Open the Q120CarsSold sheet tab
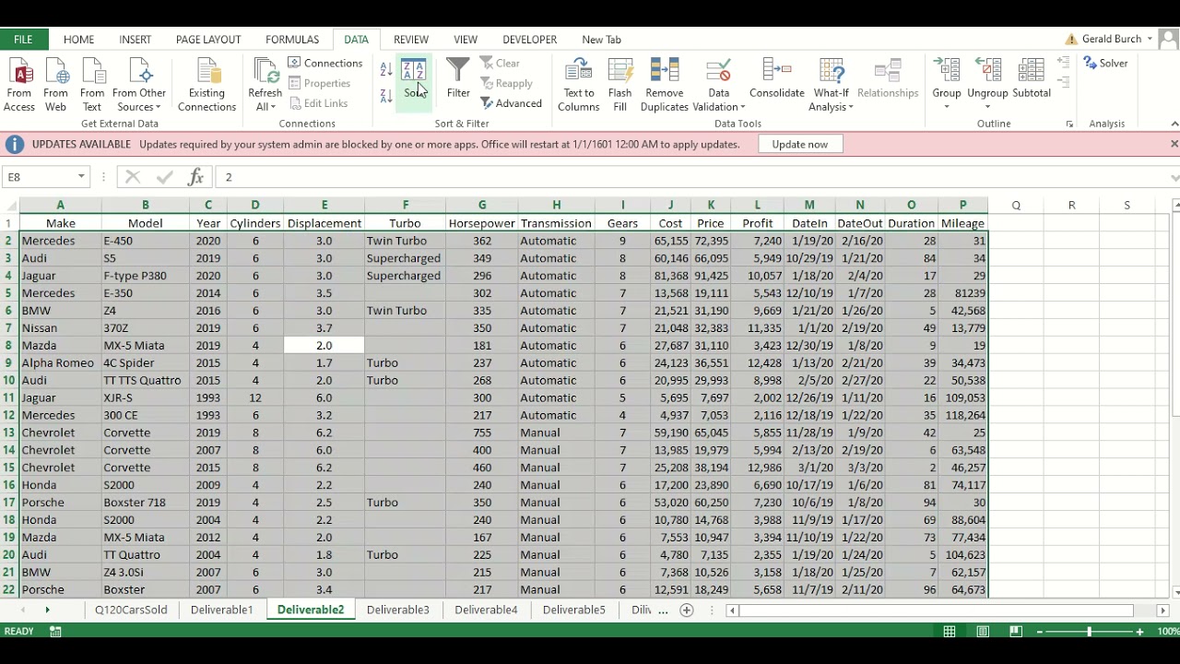 click(x=131, y=610)
